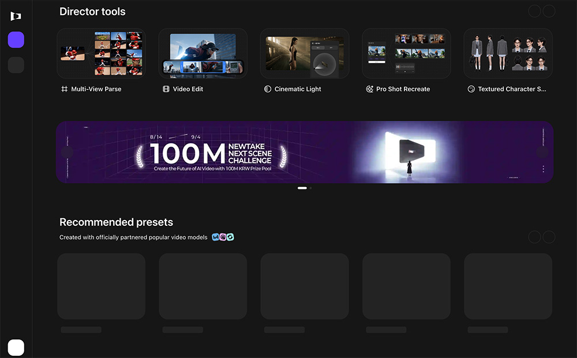Go to previous Recommended presets page
577x358 pixels.
coord(534,237)
